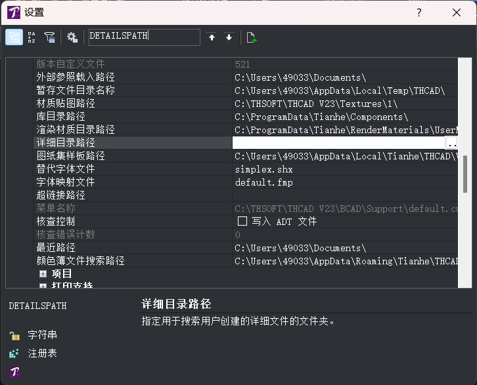The height and width of the screenshot is (385, 477).
Task: Click the vertical scrollbar thumb
Action: pyautogui.click(x=465, y=174)
